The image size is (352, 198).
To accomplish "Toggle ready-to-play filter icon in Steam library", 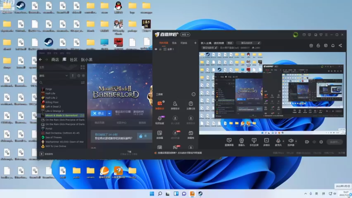I will [x=83, y=76].
